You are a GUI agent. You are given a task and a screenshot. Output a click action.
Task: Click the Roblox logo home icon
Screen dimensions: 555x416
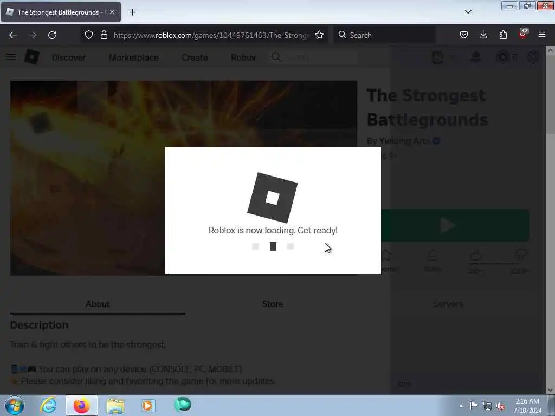[x=31, y=57]
